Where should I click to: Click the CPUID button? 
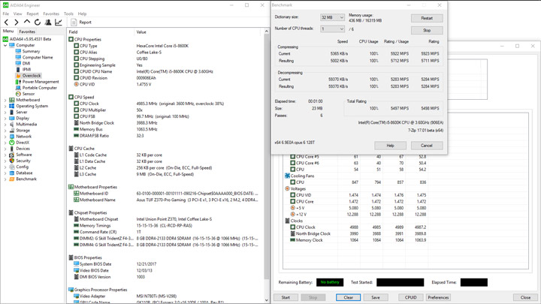[x=410, y=297]
